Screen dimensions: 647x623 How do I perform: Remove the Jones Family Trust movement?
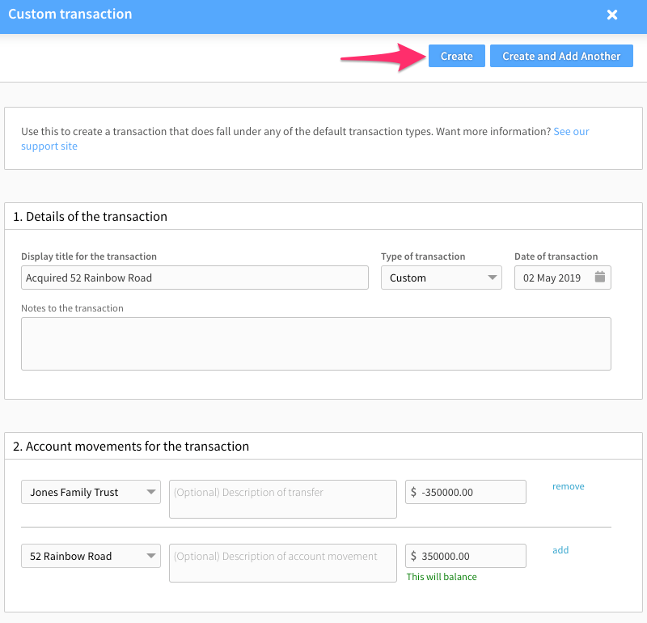click(x=568, y=486)
